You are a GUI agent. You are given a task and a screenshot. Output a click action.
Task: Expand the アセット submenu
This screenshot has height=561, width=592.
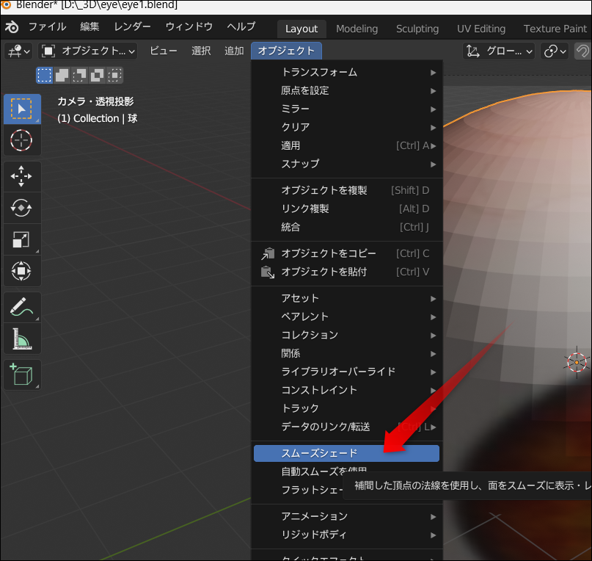point(346,298)
